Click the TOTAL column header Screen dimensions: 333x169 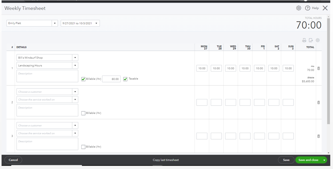(x=310, y=47)
